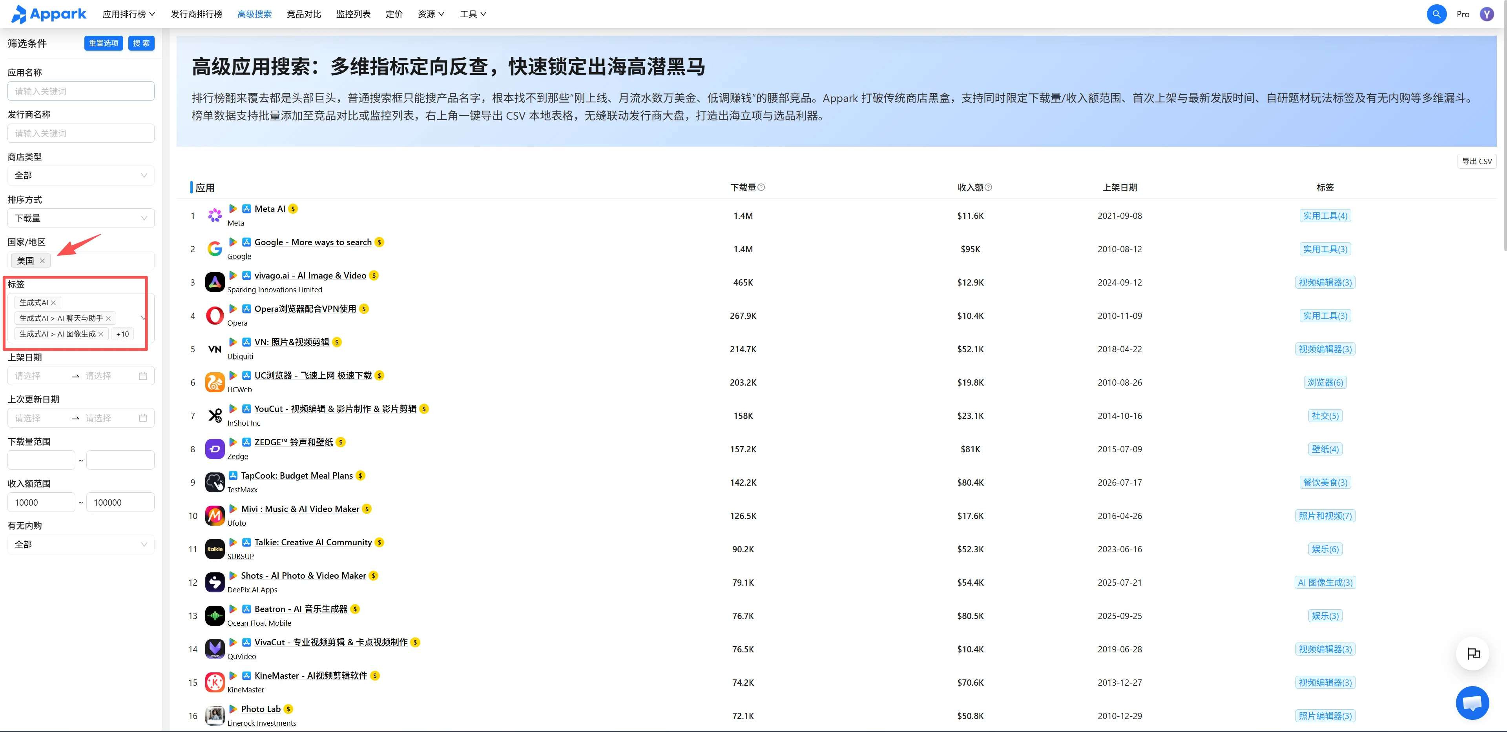This screenshot has height=732, width=1507.
Task: Click the AI 图像生成(3) tag for Shots
Action: click(1325, 582)
